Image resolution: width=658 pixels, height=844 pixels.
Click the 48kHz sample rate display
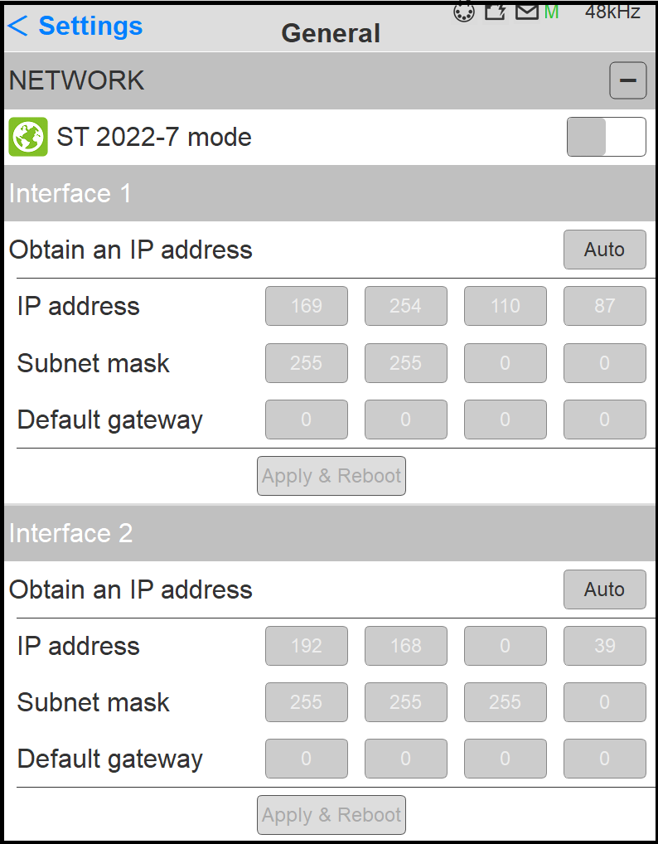612,12
